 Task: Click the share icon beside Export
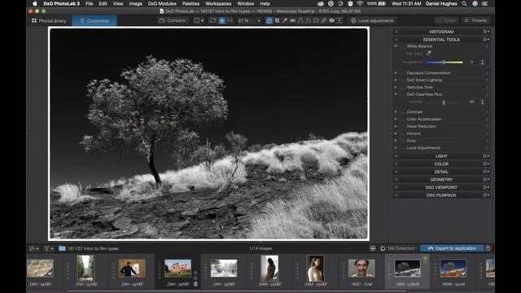(488, 248)
